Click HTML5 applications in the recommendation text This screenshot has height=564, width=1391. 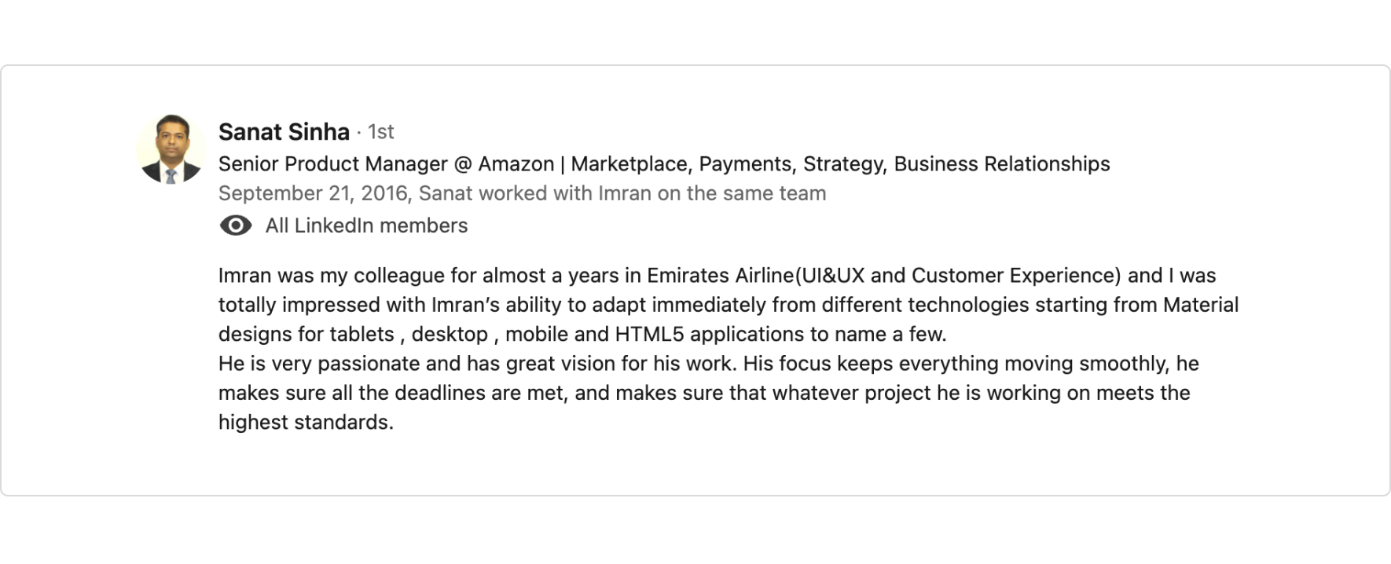711,335
